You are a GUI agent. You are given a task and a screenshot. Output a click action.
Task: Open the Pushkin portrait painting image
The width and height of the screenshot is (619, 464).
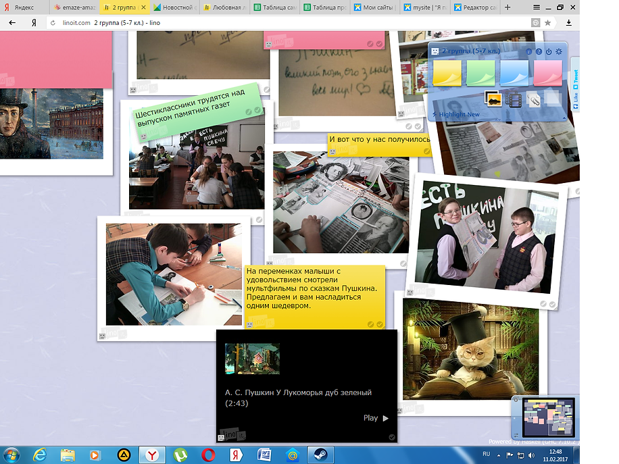tap(51, 124)
